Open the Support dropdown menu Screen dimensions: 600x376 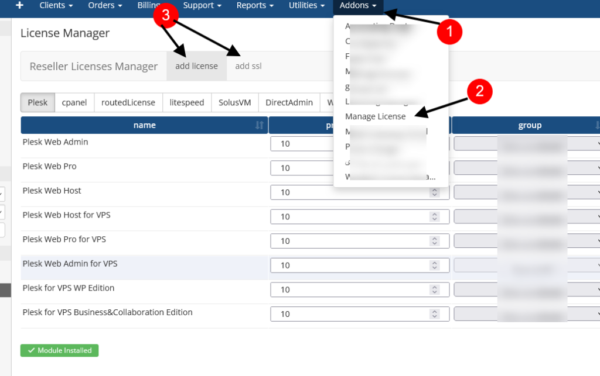(202, 5)
